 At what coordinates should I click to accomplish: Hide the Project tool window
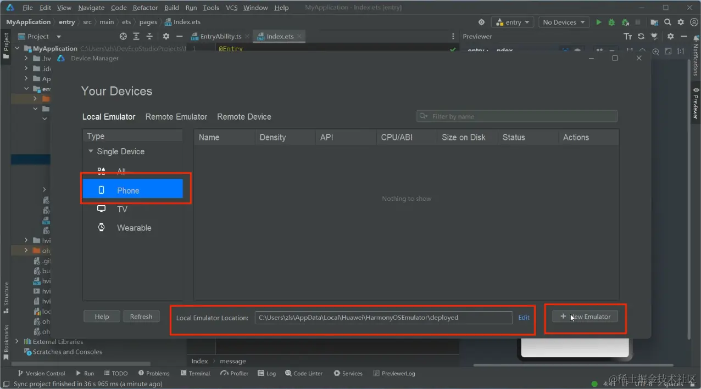tap(179, 36)
